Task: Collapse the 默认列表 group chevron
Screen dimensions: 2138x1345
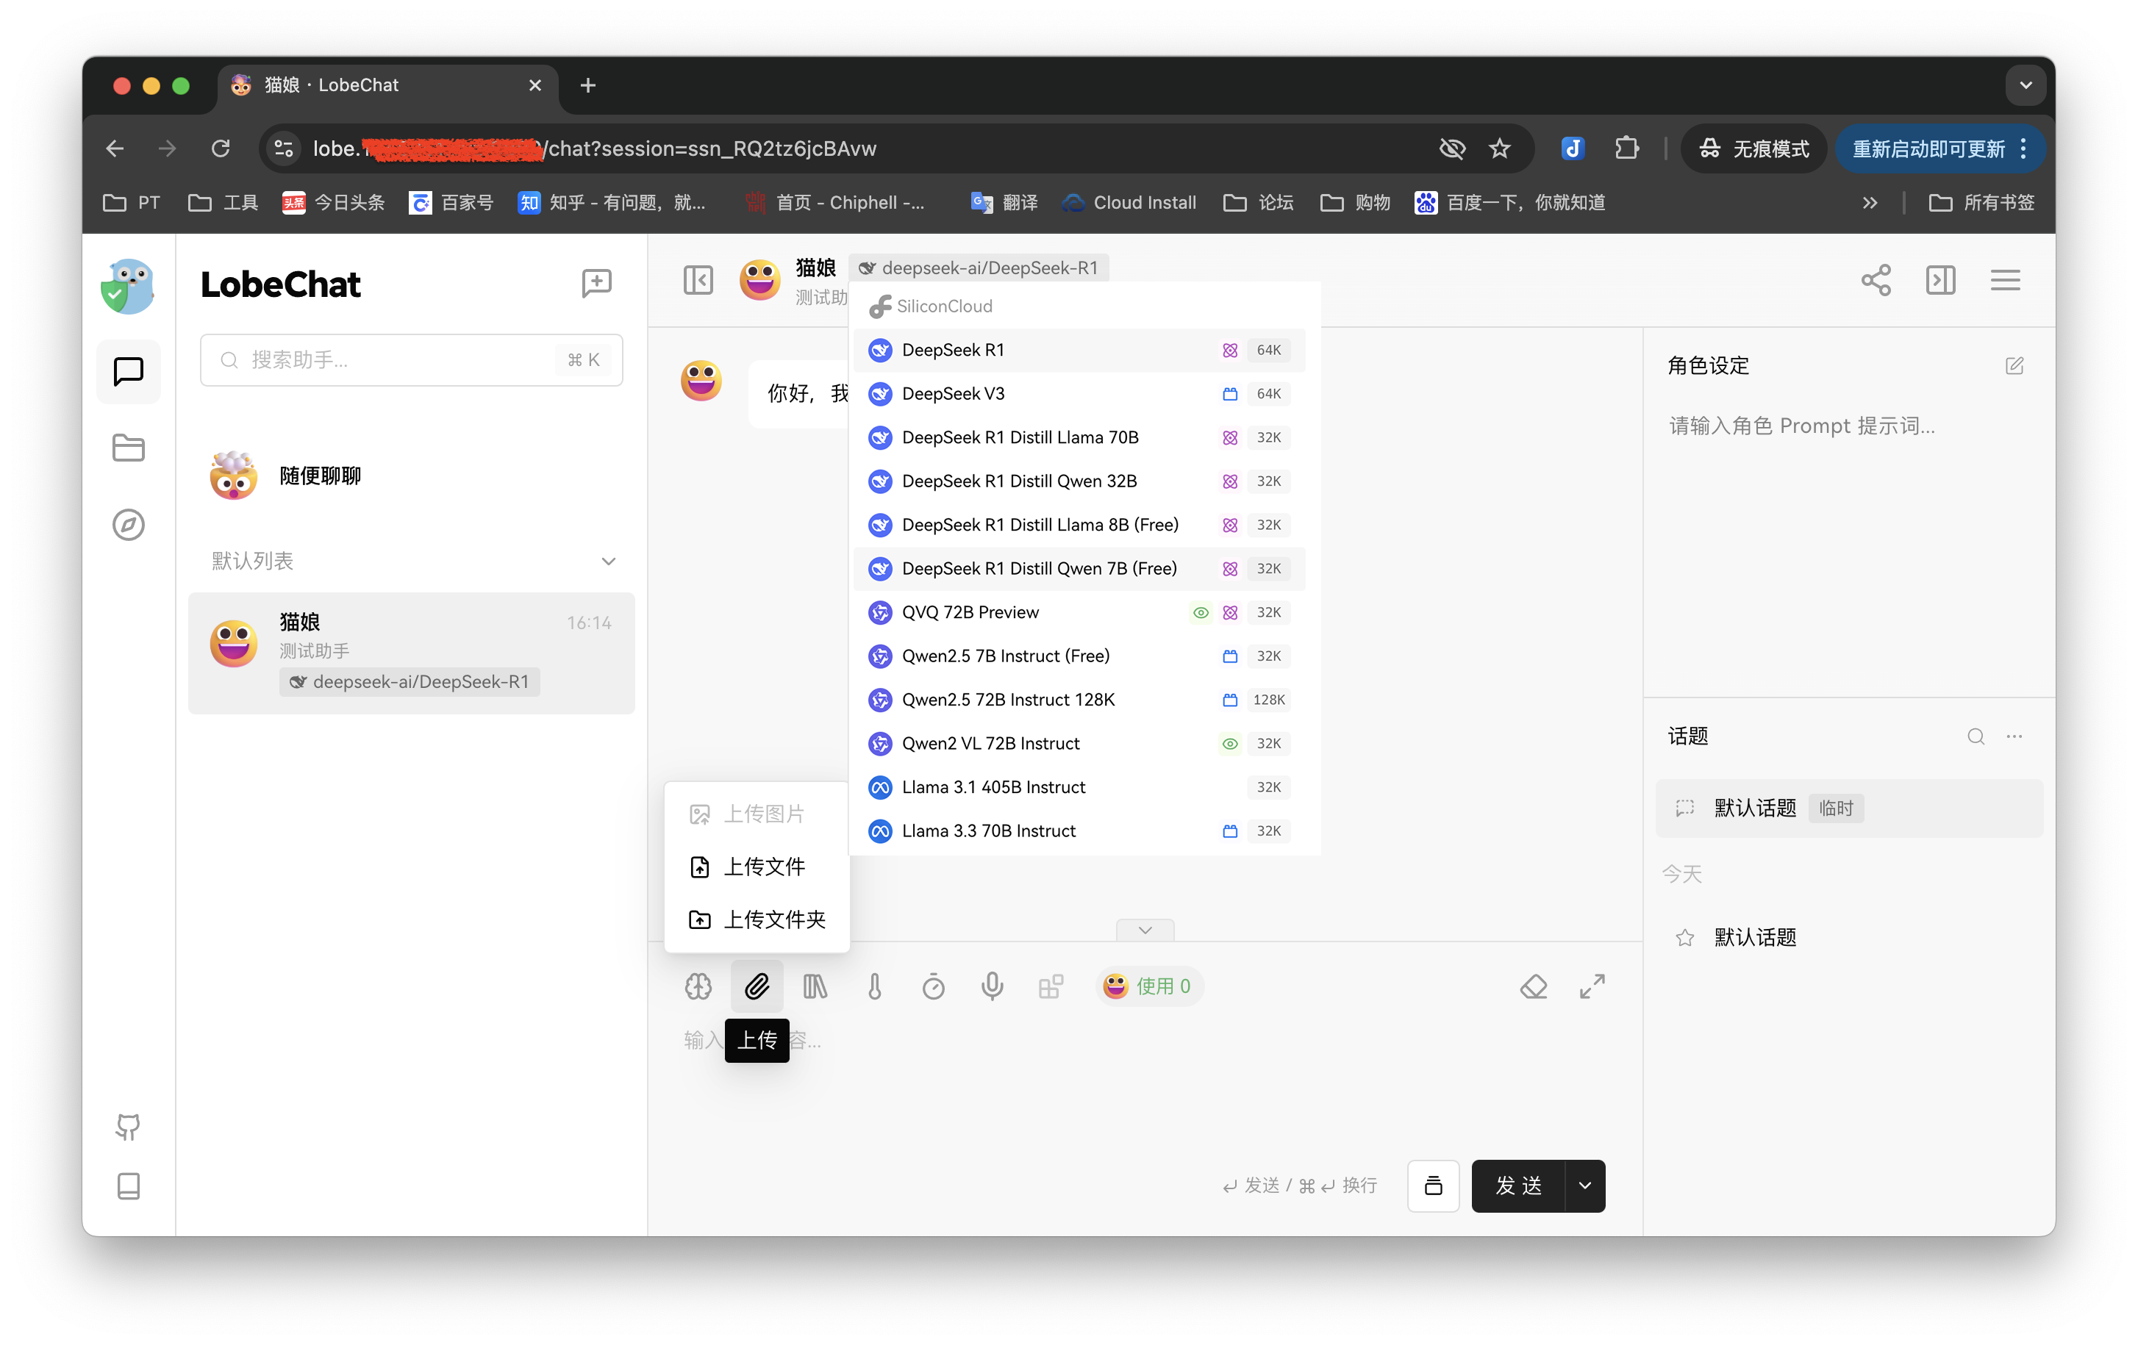Action: pyautogui.click(x=608, y=561)
